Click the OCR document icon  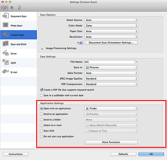[6, 62]
